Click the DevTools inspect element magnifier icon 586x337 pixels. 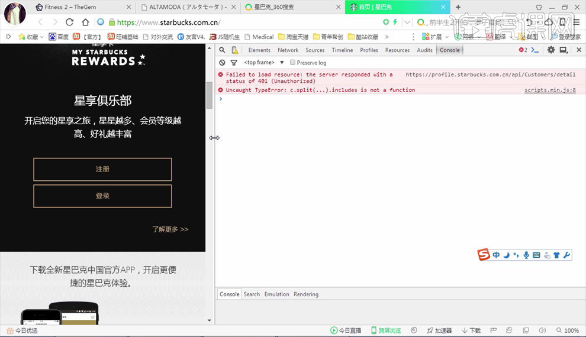(222, 50)
